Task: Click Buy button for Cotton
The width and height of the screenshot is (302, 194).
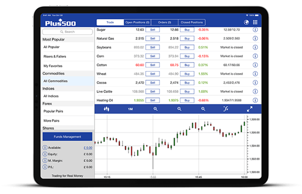Action: [x=187, y=65]
